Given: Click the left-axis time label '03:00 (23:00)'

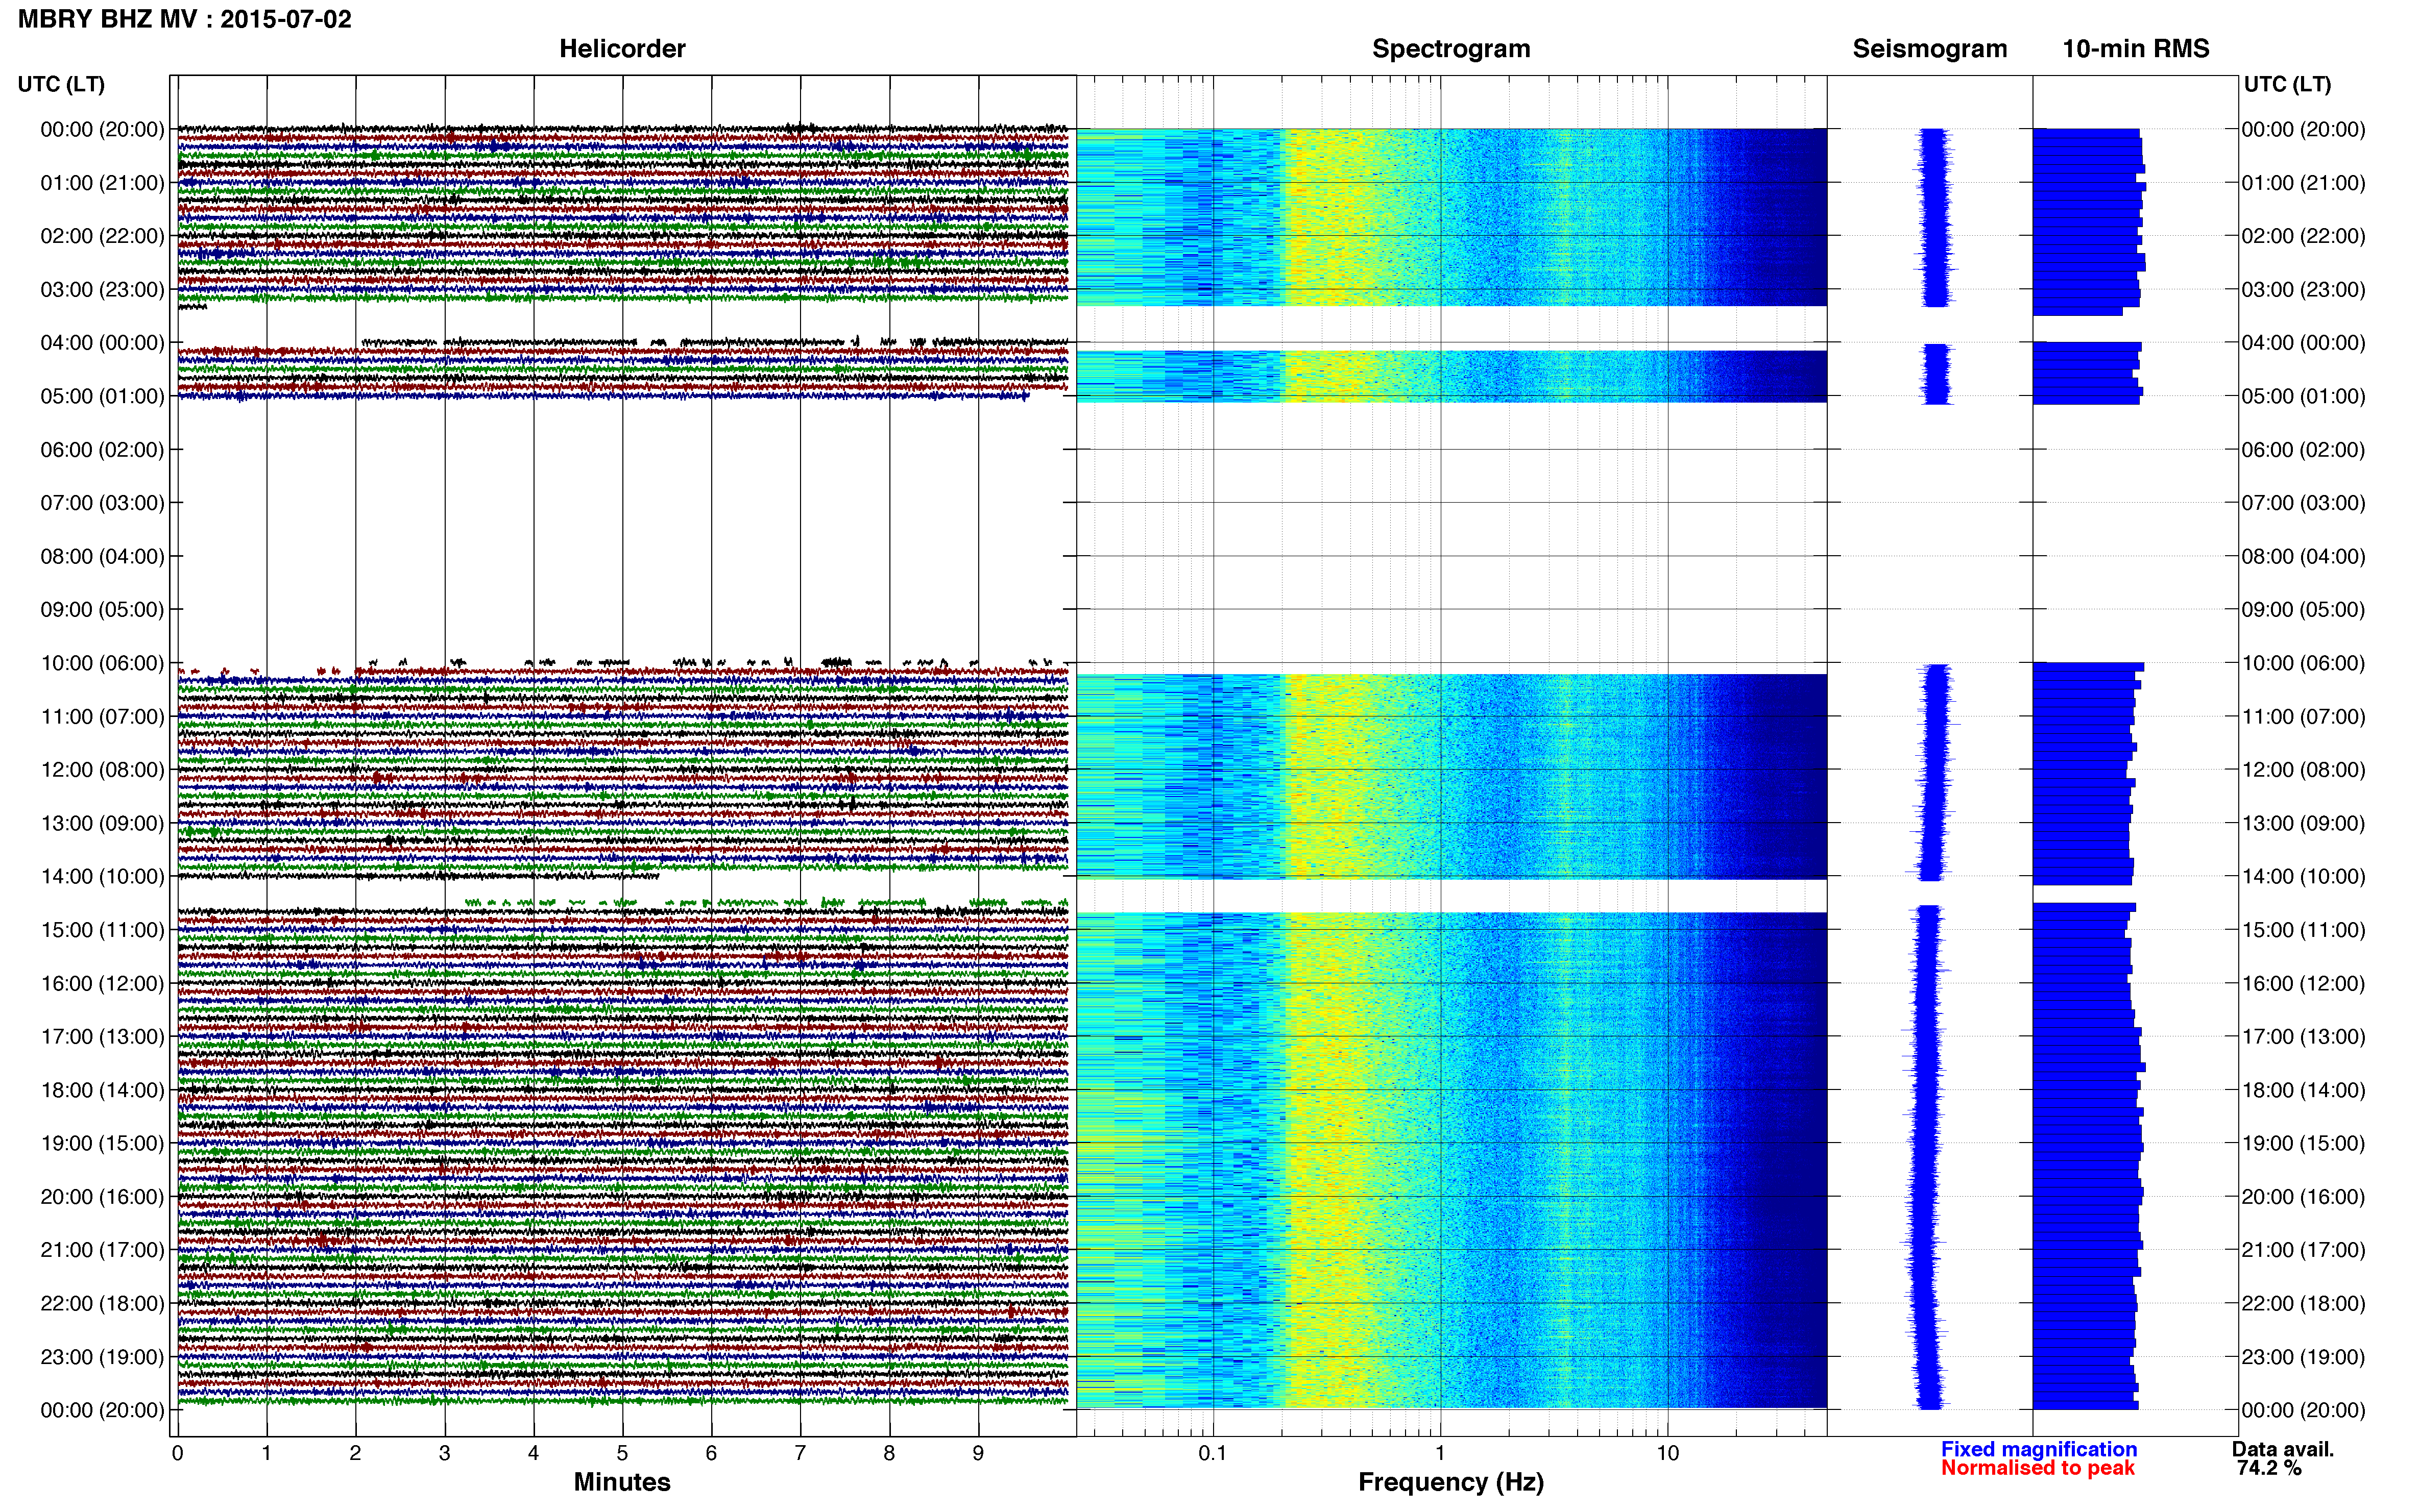Looking at the screenshot, I should (x=102, y=290).
